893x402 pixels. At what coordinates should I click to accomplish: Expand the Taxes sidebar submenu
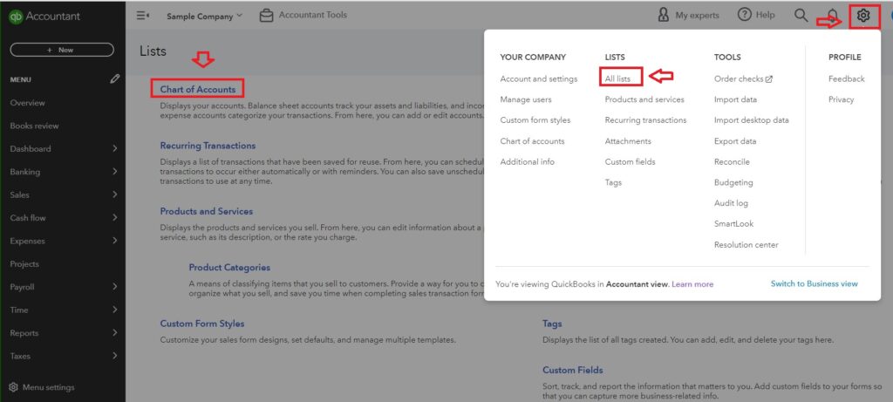pos(114,356)
